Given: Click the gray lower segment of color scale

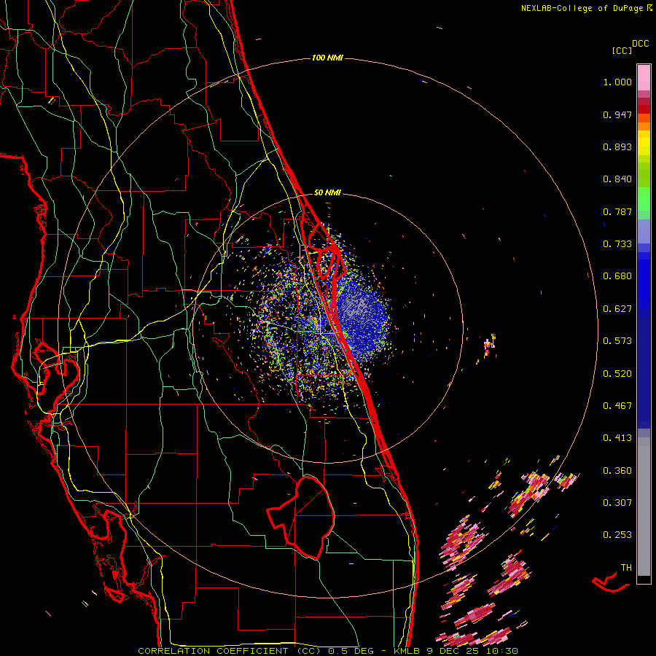Looking at the screenshot, I should pyautogui.click(x=644, y=507).
